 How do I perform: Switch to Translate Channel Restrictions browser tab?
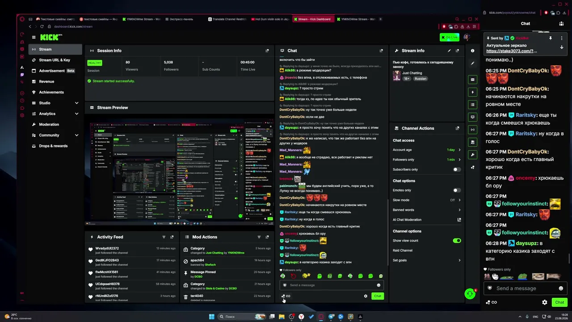point(227,19)
